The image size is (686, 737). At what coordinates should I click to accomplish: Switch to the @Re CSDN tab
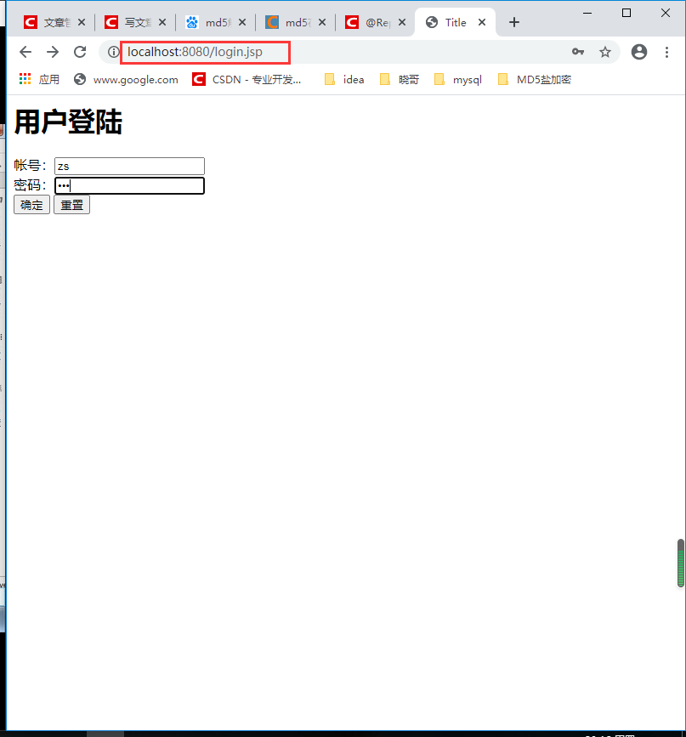coord(368,22)
